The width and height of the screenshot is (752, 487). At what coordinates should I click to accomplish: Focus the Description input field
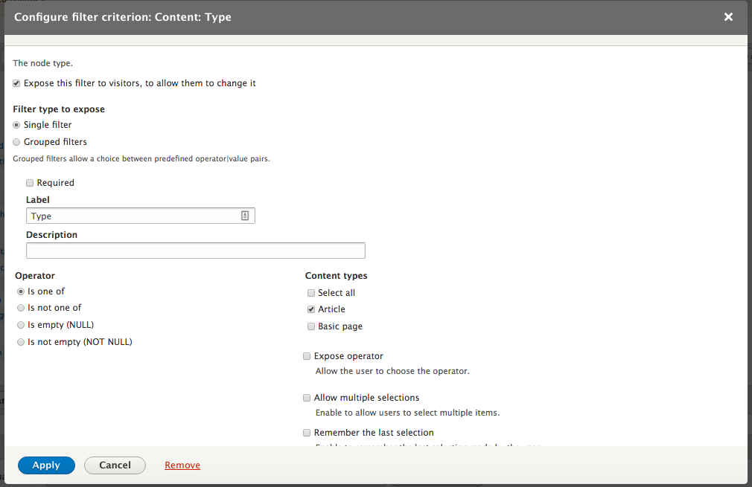click(x=195, y=251)
